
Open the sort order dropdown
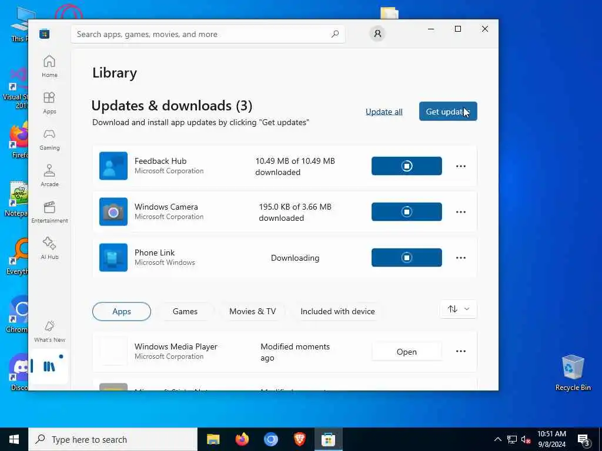pos(459,309)
